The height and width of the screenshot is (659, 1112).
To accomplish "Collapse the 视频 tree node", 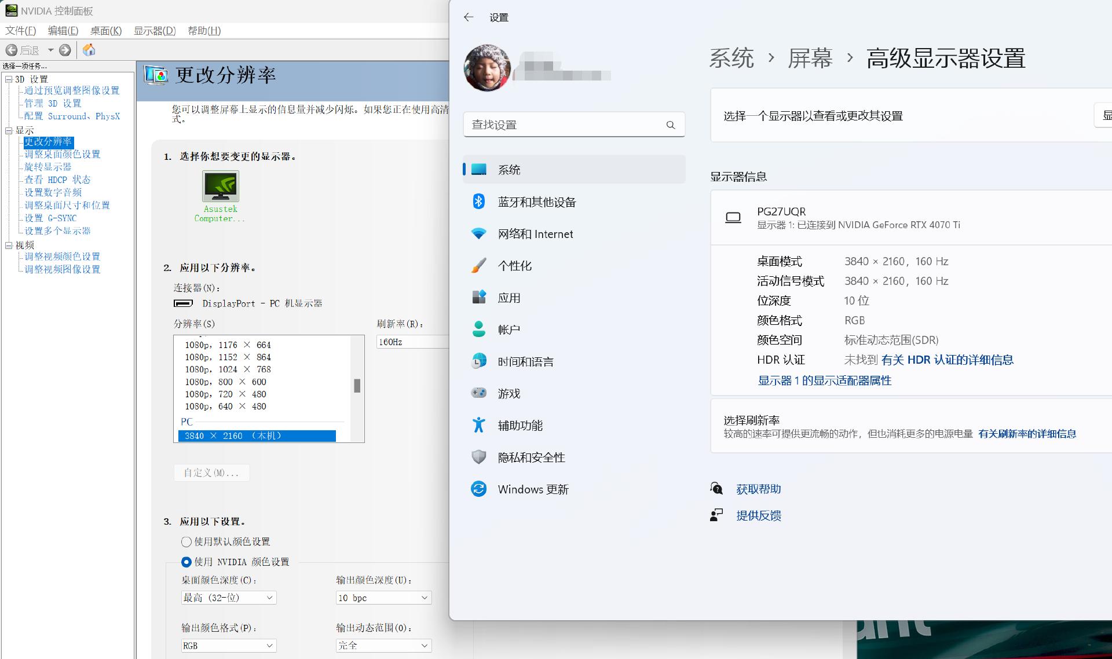I will (x=9, y=245).
